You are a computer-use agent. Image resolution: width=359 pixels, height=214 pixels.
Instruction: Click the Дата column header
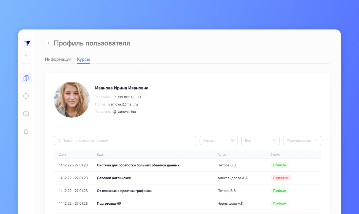(62, 155)
